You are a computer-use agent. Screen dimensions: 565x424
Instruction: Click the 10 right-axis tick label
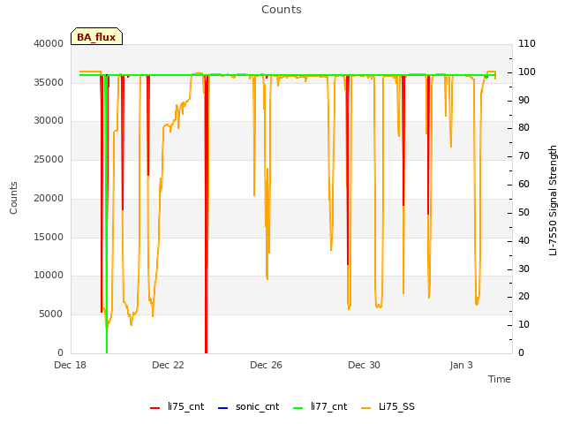click(x=524, y=324)
